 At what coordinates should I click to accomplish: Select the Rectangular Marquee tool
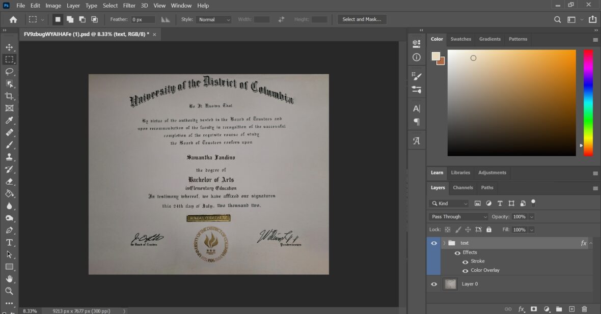[x=9, y=60]
